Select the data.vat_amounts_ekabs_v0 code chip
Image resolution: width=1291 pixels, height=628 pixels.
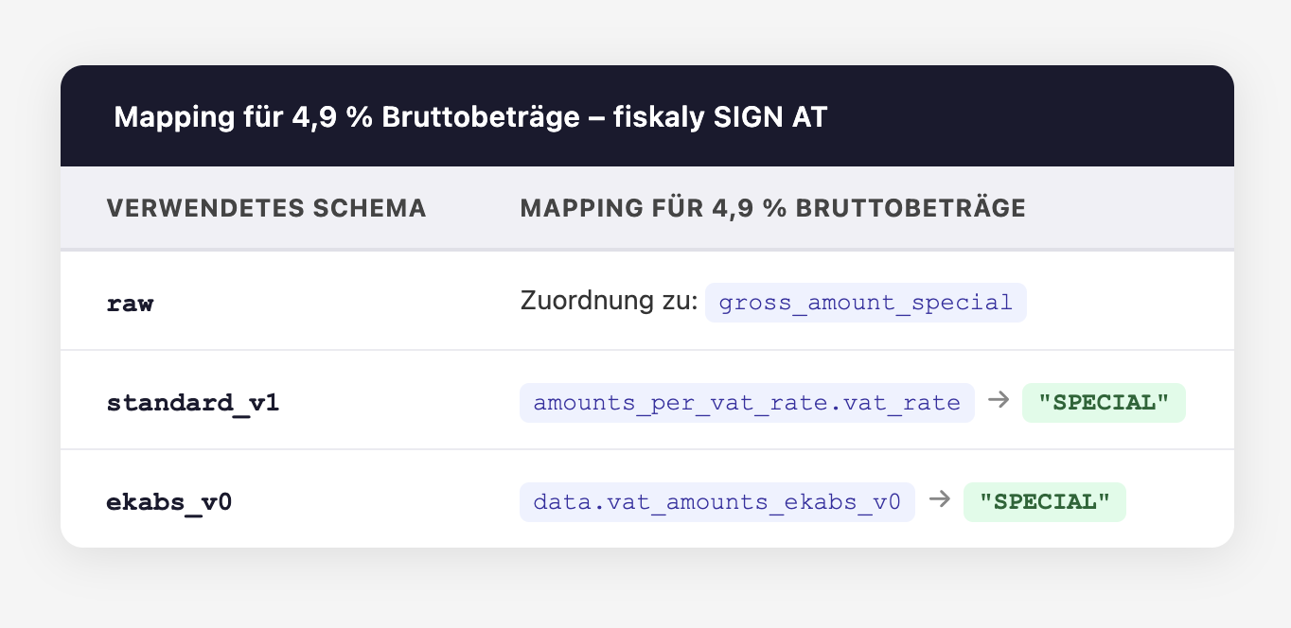716,501
